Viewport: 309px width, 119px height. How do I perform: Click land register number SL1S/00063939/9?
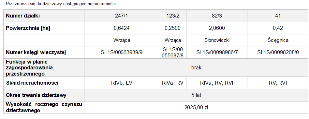click(x=122, y=52)
